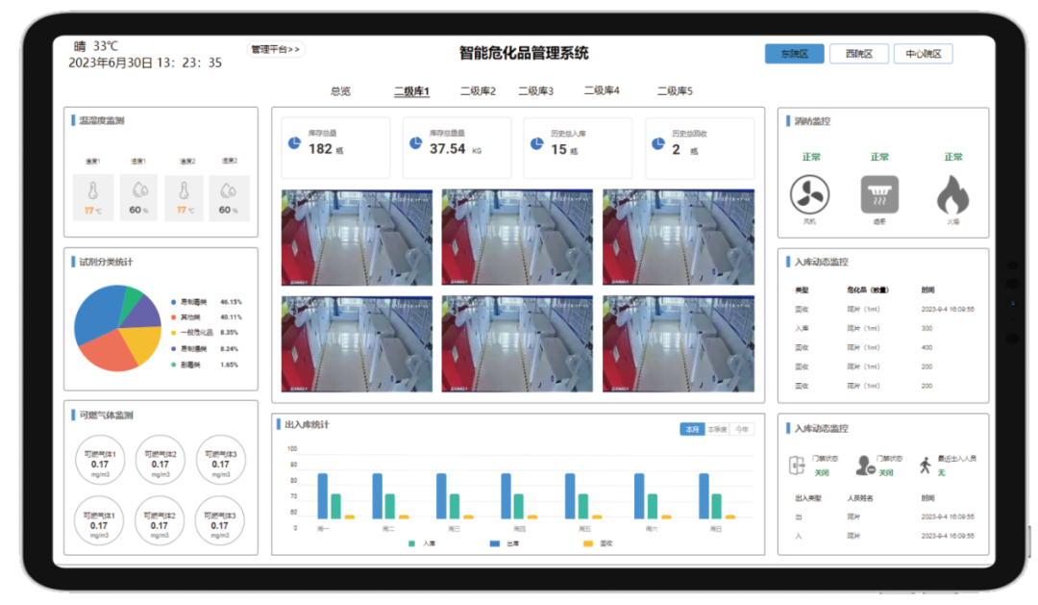
Task: Click the first thermometer temperature icon
Action: tap(92, 189)
